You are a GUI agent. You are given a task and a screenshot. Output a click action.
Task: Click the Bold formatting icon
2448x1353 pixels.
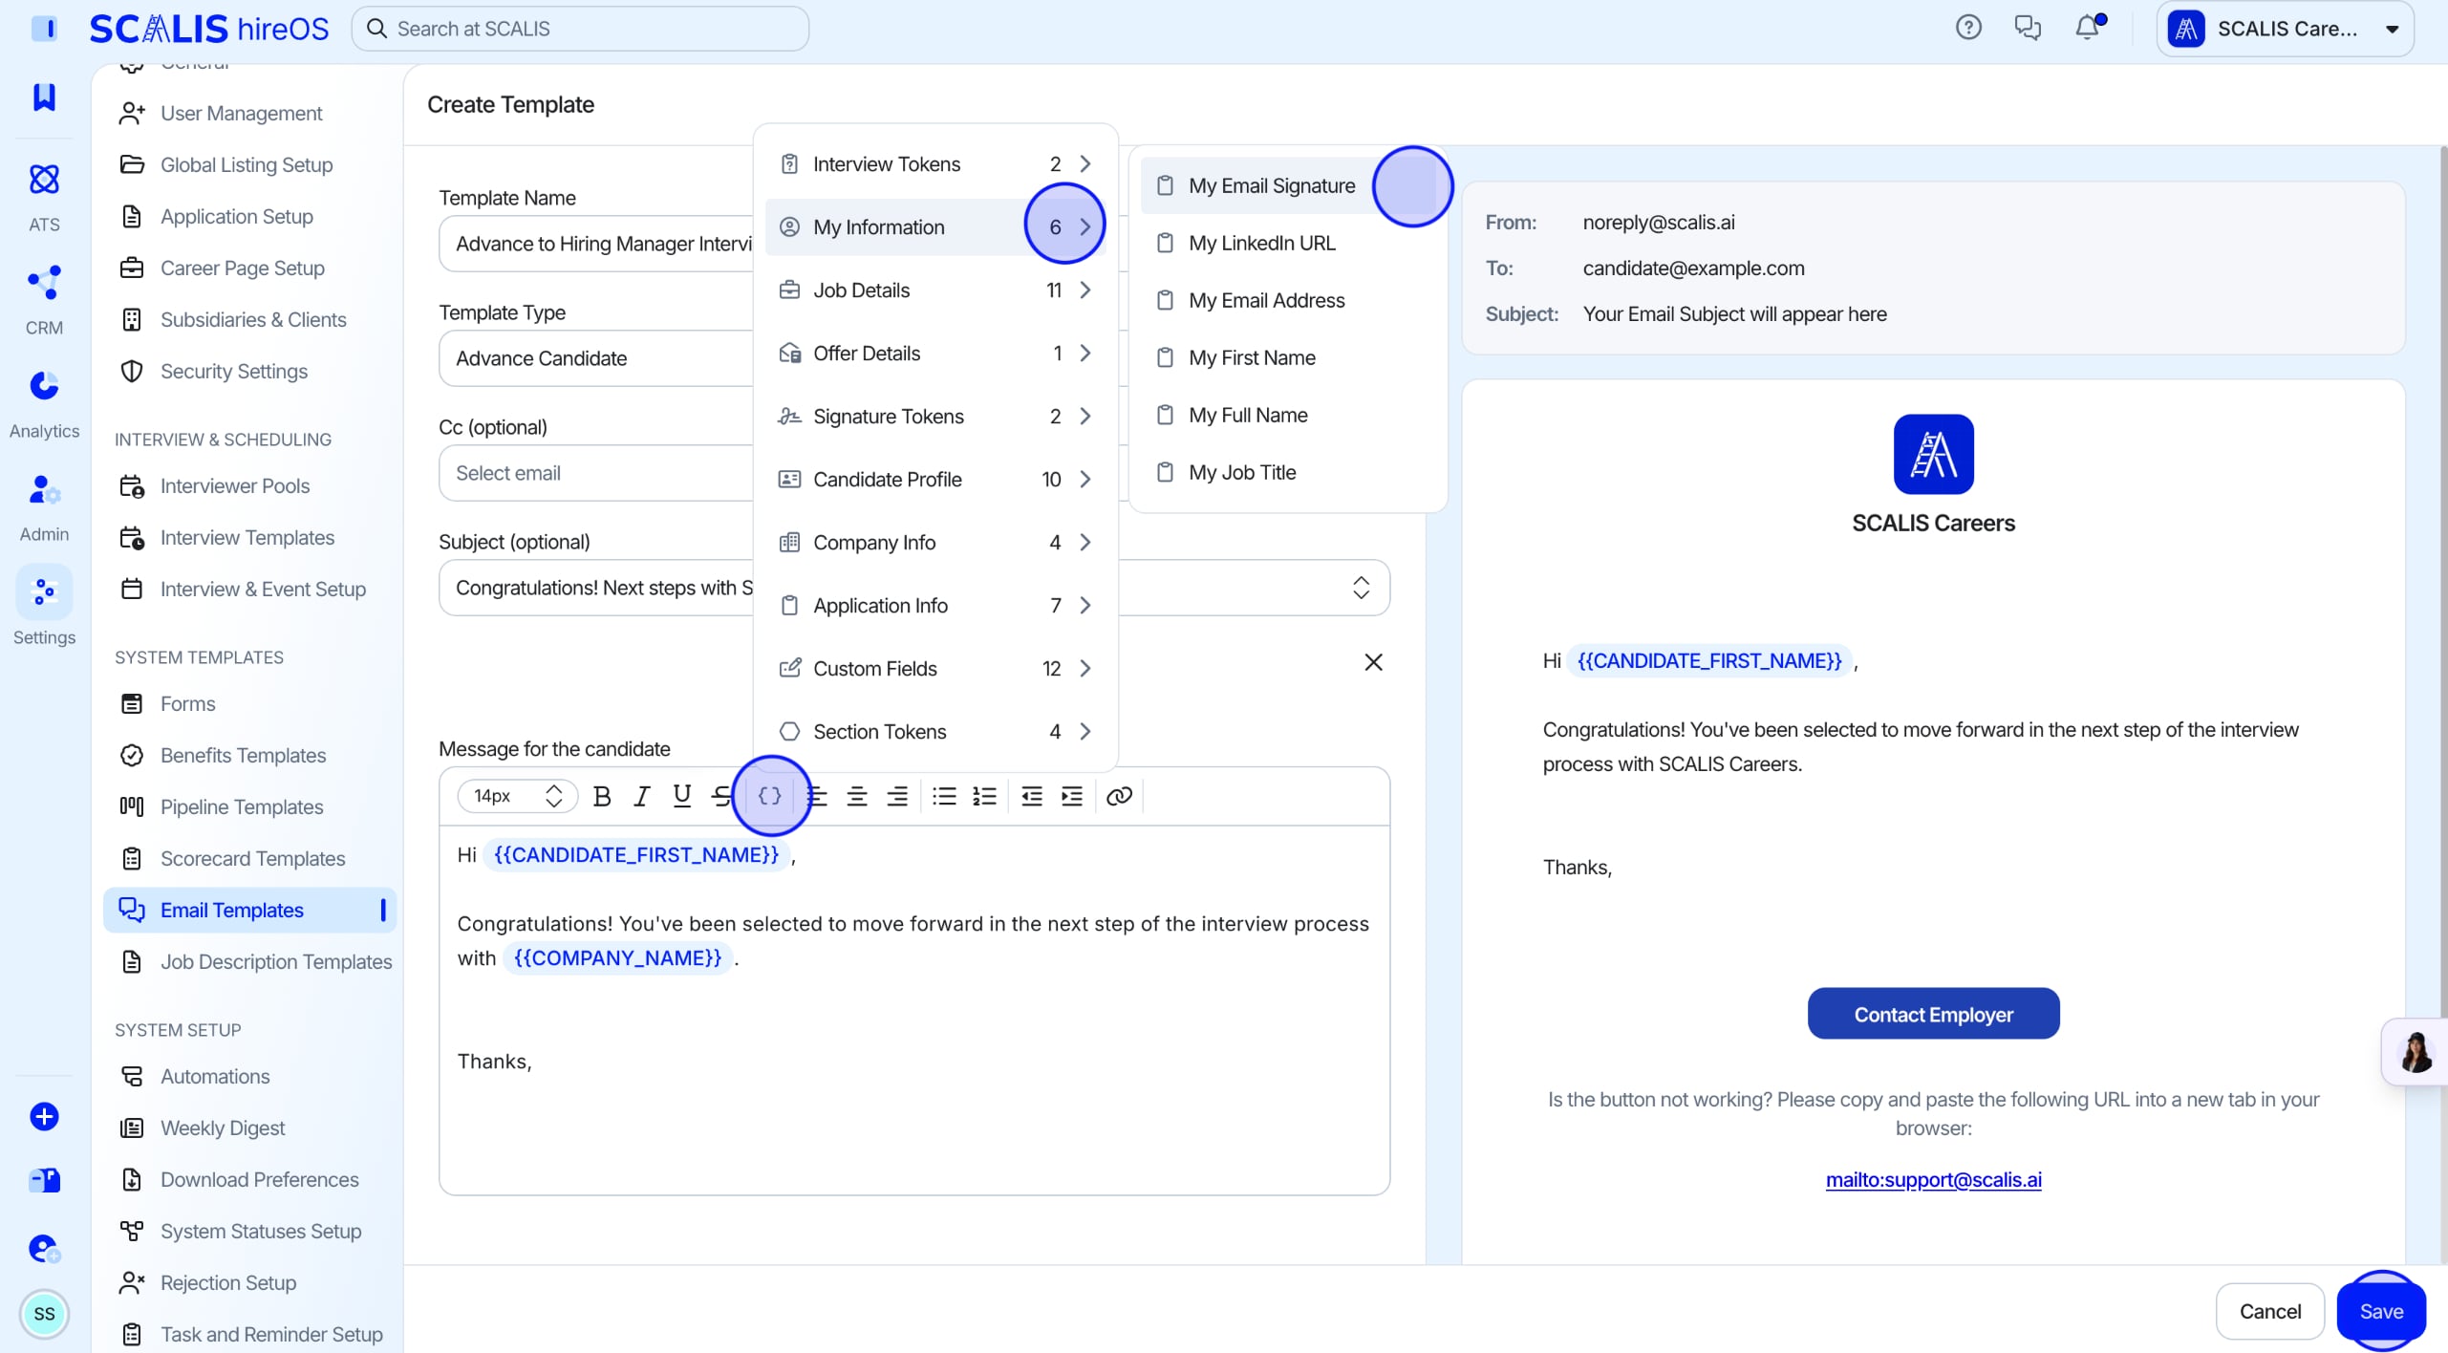[602, 796]
